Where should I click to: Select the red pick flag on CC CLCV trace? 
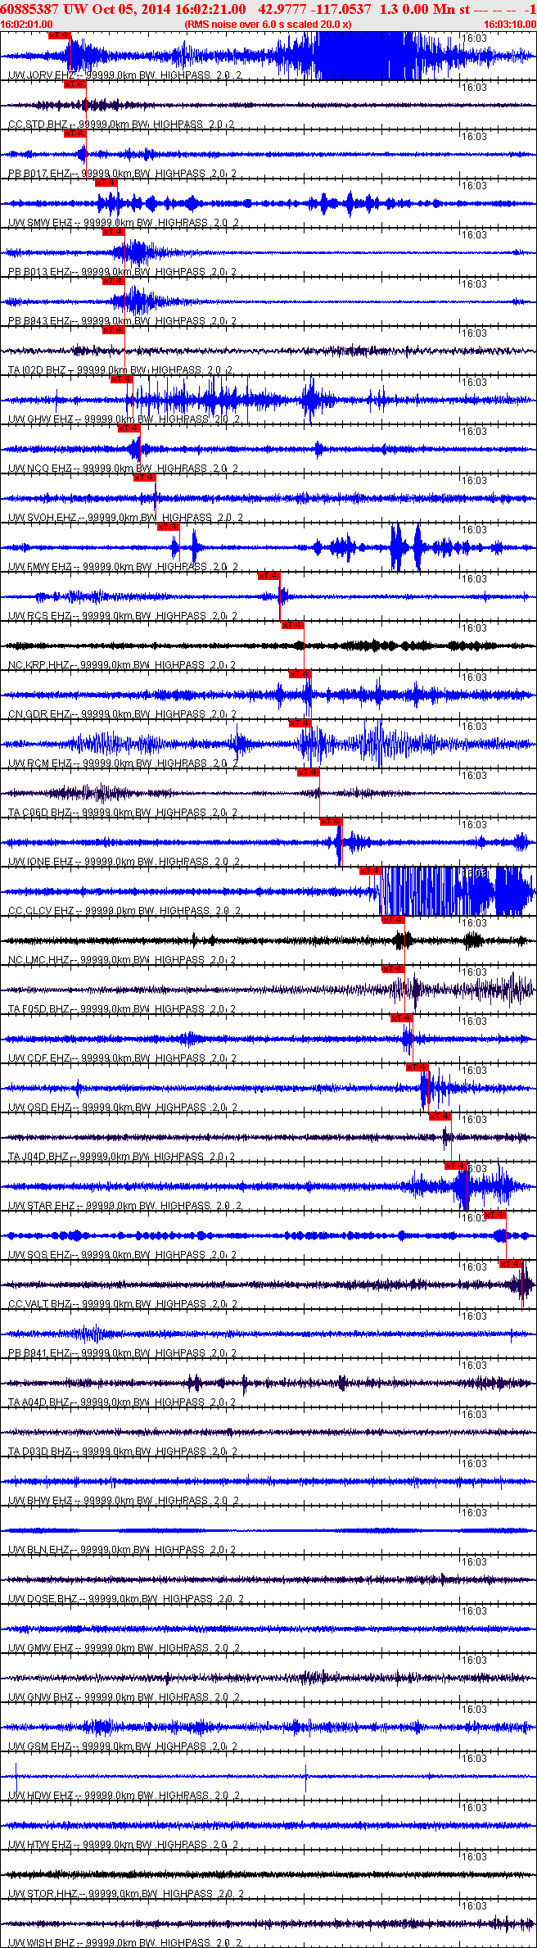click(x=371, y=871)
